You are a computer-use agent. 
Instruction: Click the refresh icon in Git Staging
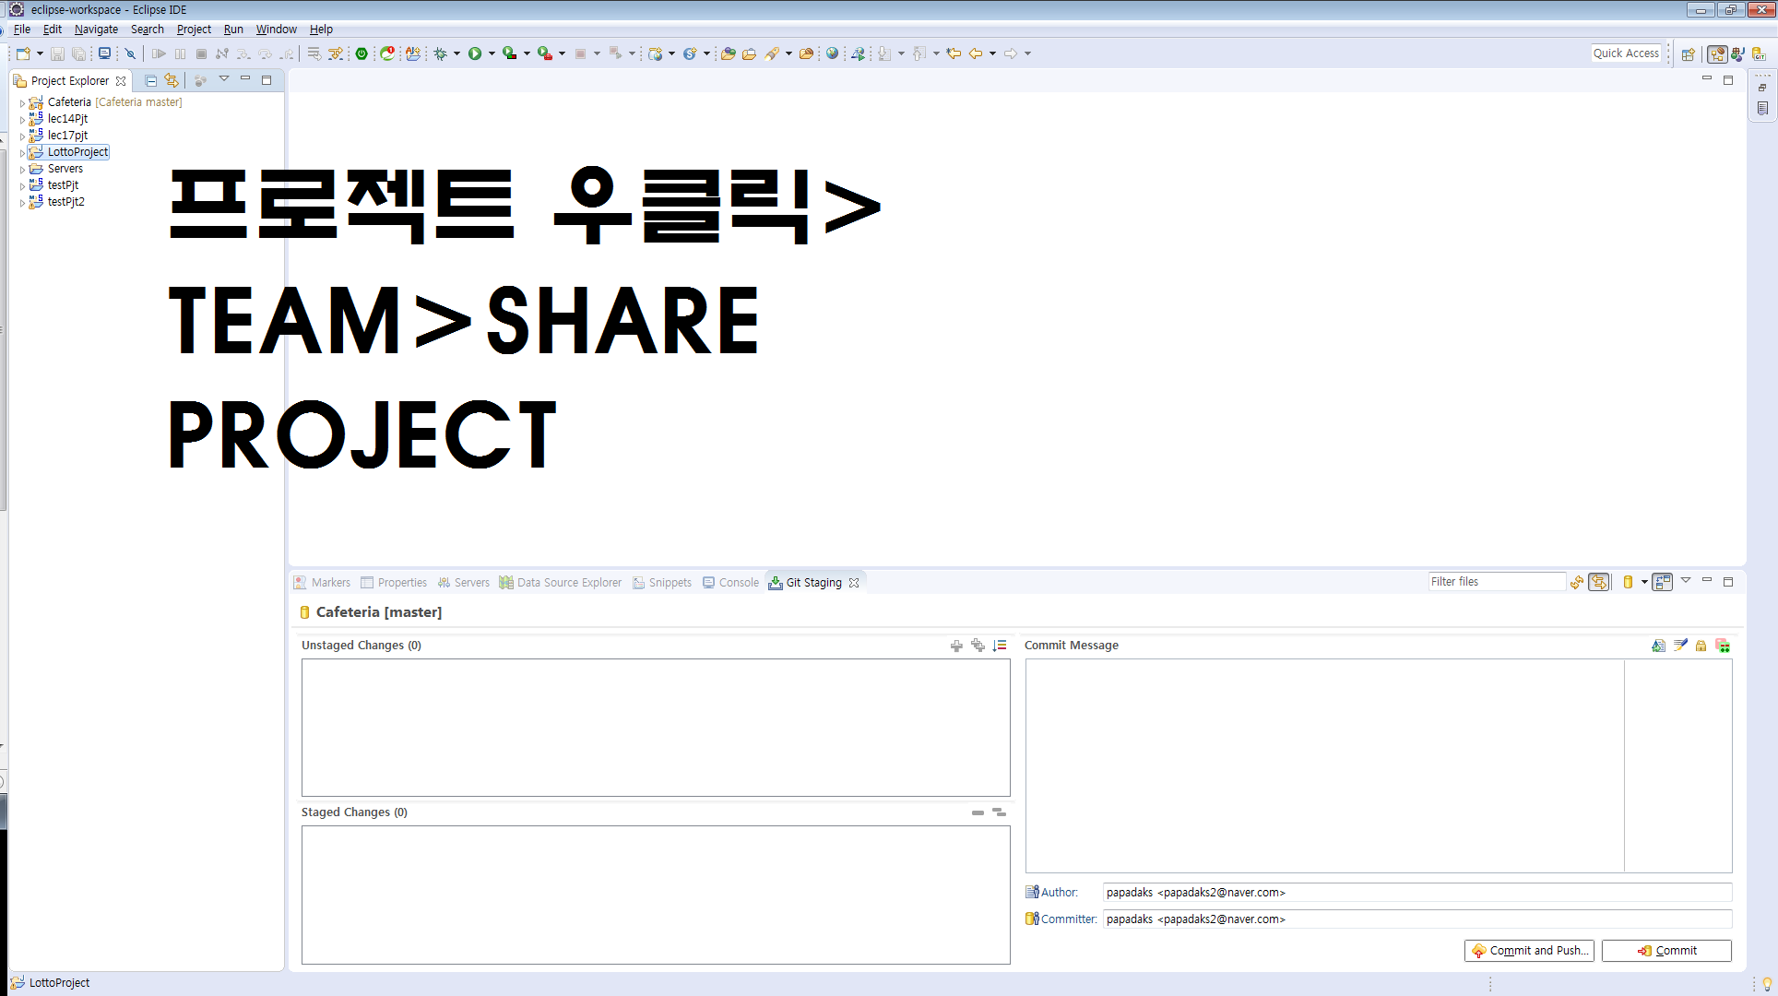(1577, 582)
